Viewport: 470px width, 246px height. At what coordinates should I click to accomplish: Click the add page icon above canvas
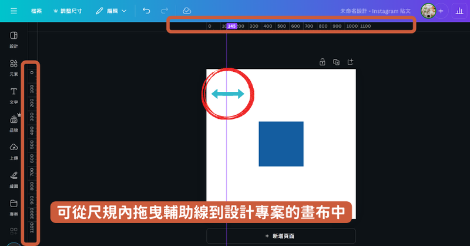coord(350,62)
